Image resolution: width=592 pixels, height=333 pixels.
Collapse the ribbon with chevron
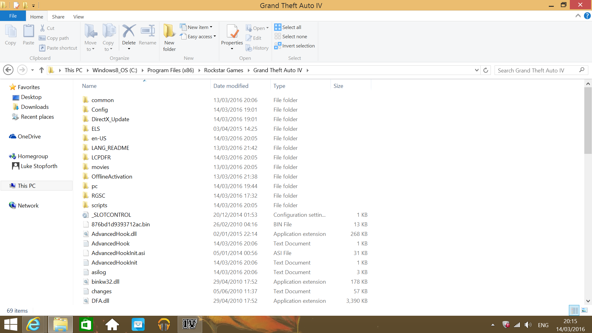[x=578, y=16]
